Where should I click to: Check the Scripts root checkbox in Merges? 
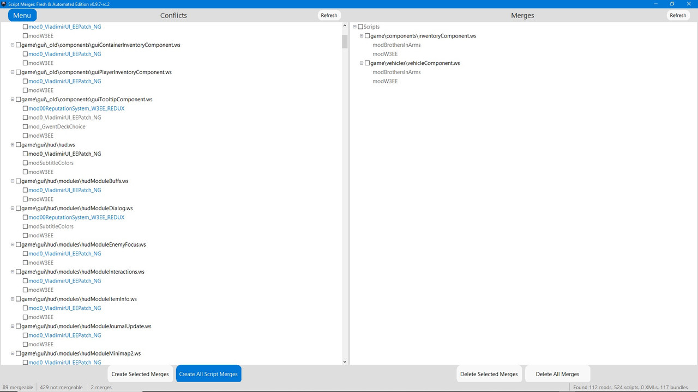click(x=360, y=27)
